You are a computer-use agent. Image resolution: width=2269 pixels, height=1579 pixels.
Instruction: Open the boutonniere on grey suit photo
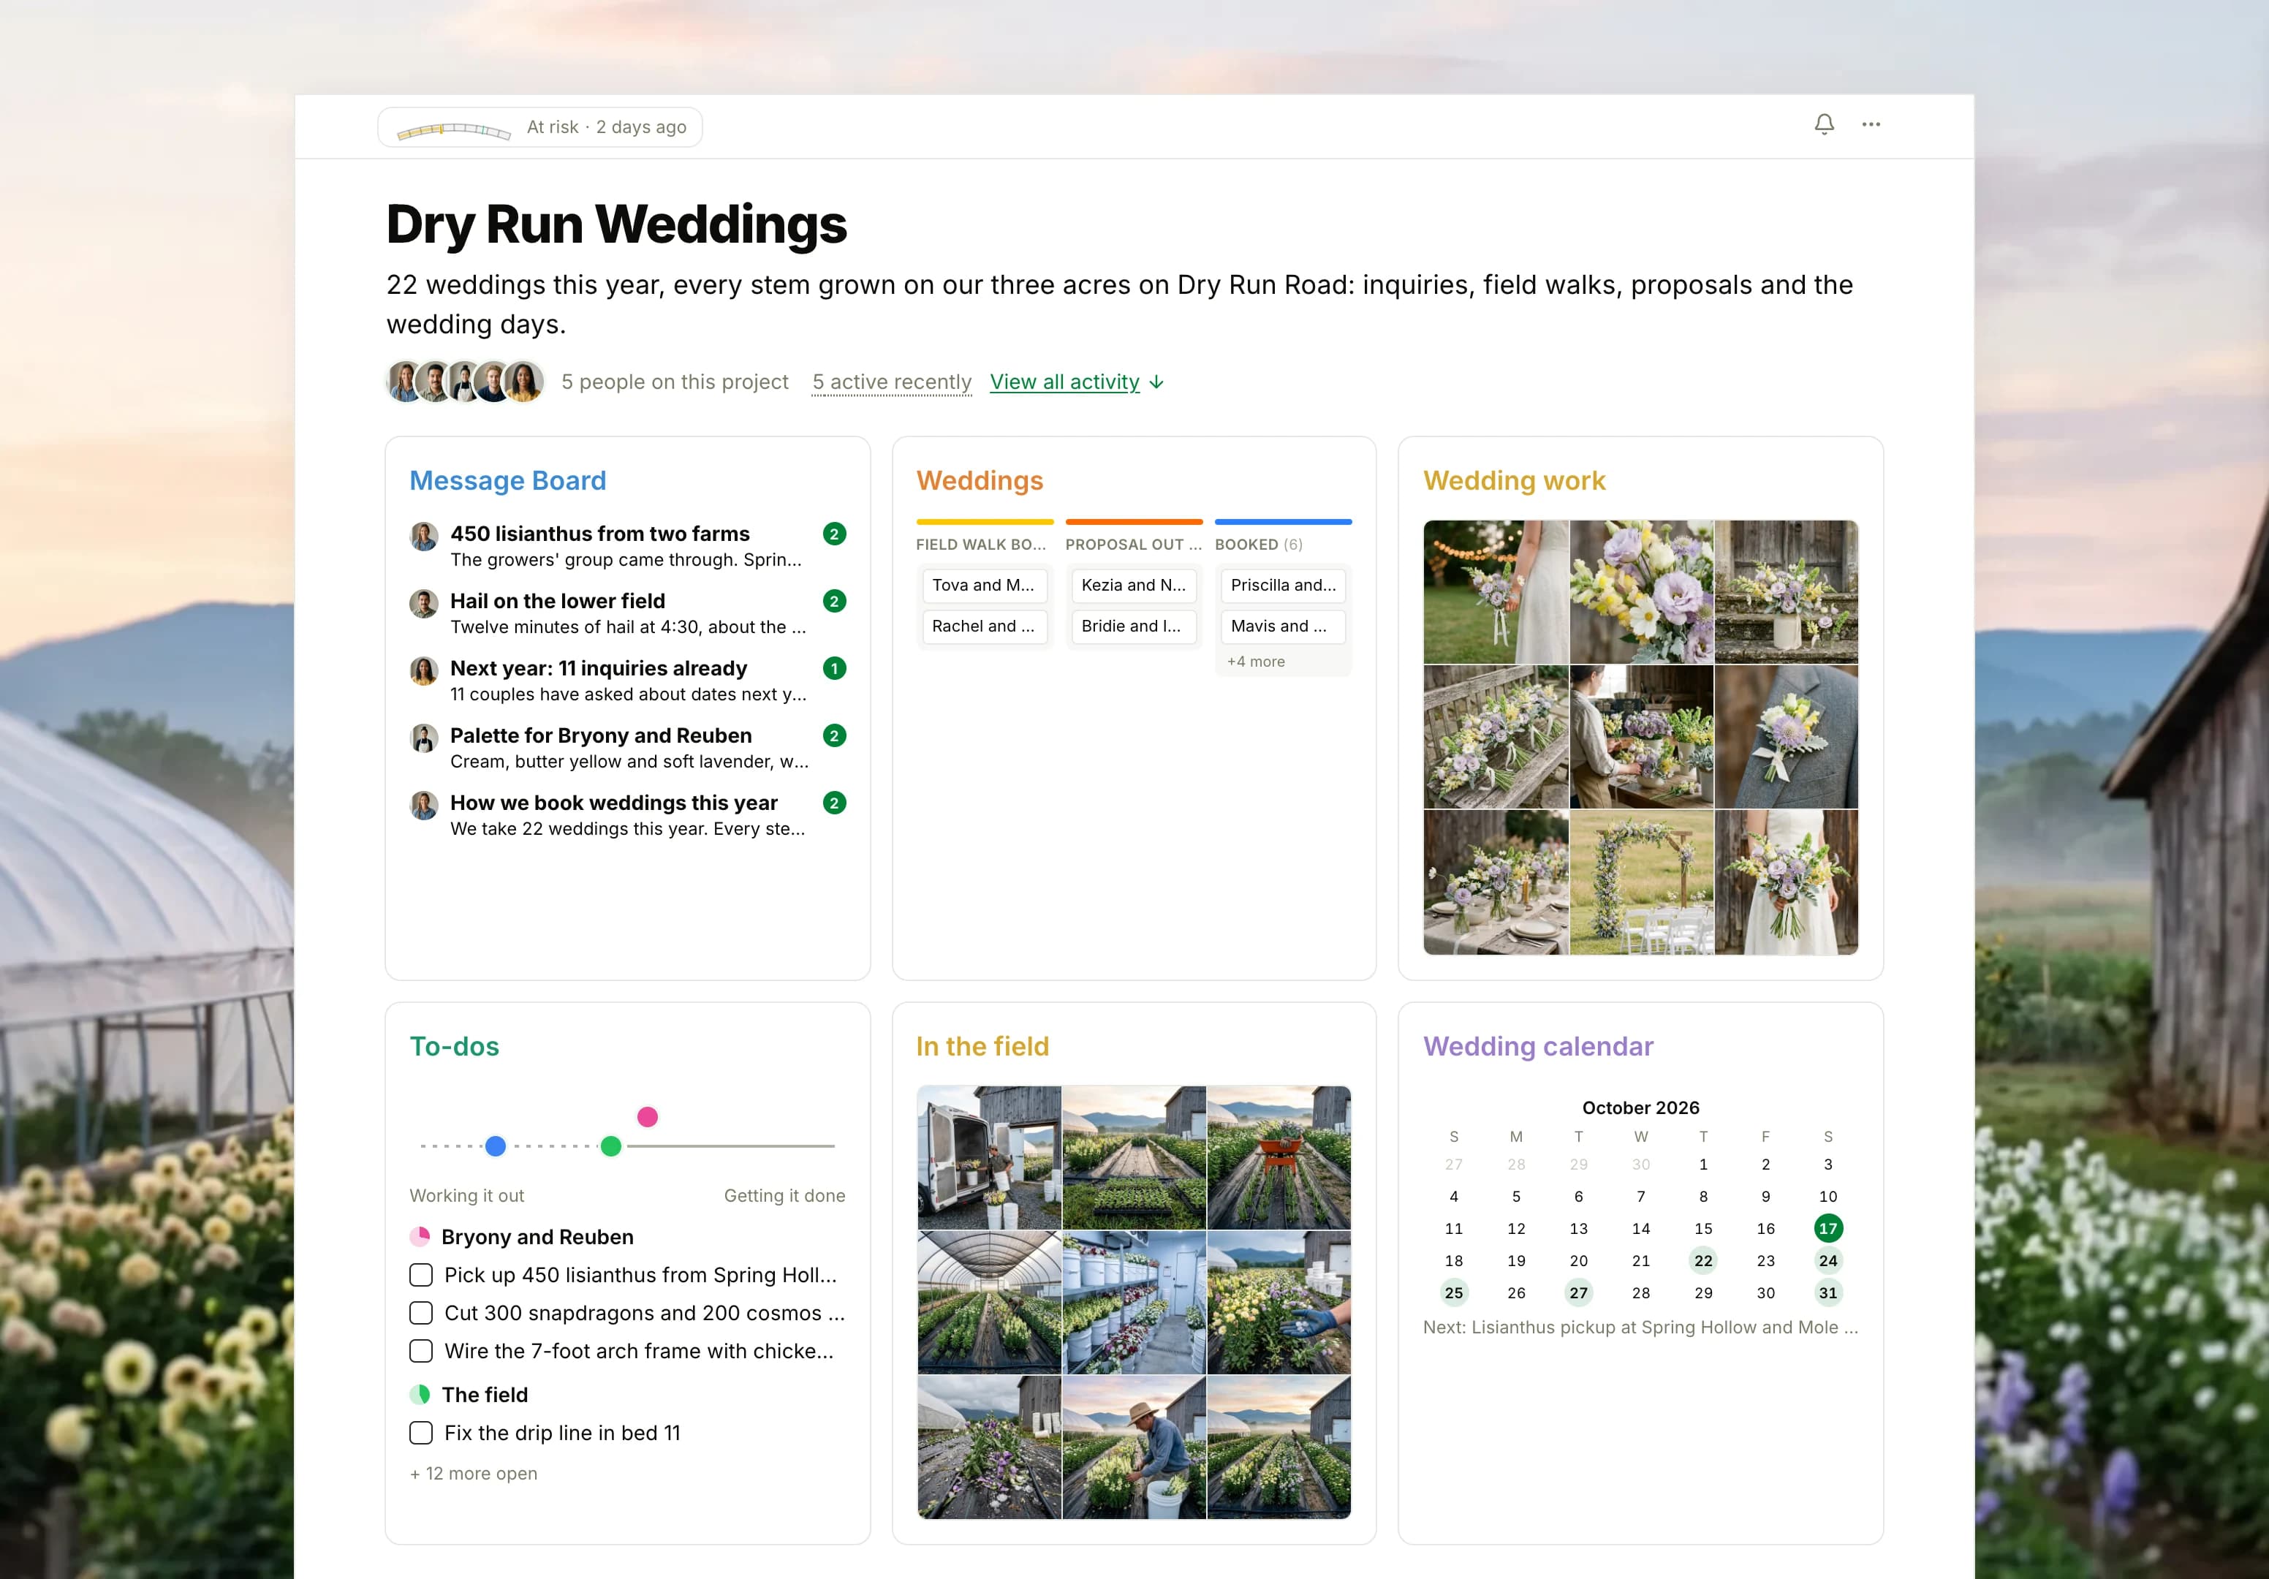(x=1786, y=737)
